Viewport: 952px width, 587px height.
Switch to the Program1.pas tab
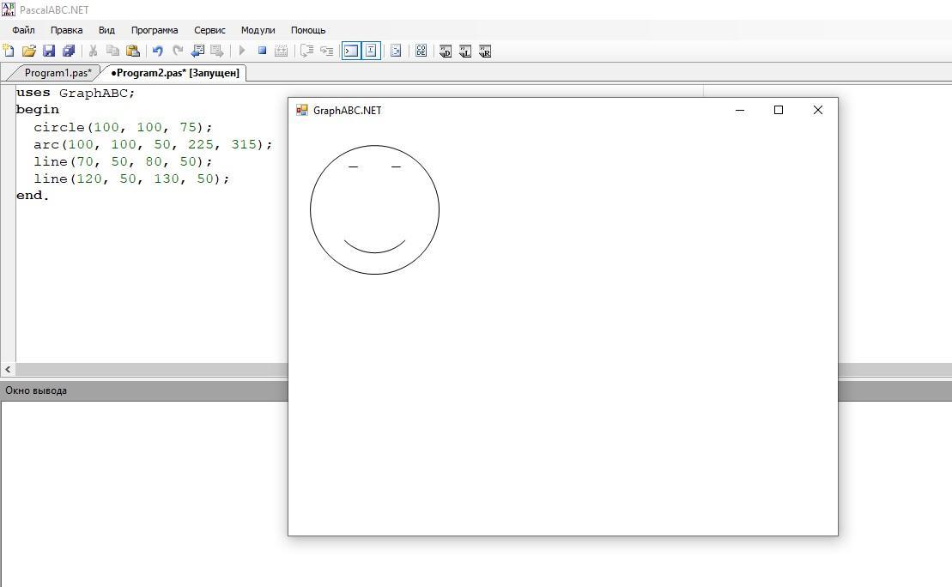coord(58,73)
